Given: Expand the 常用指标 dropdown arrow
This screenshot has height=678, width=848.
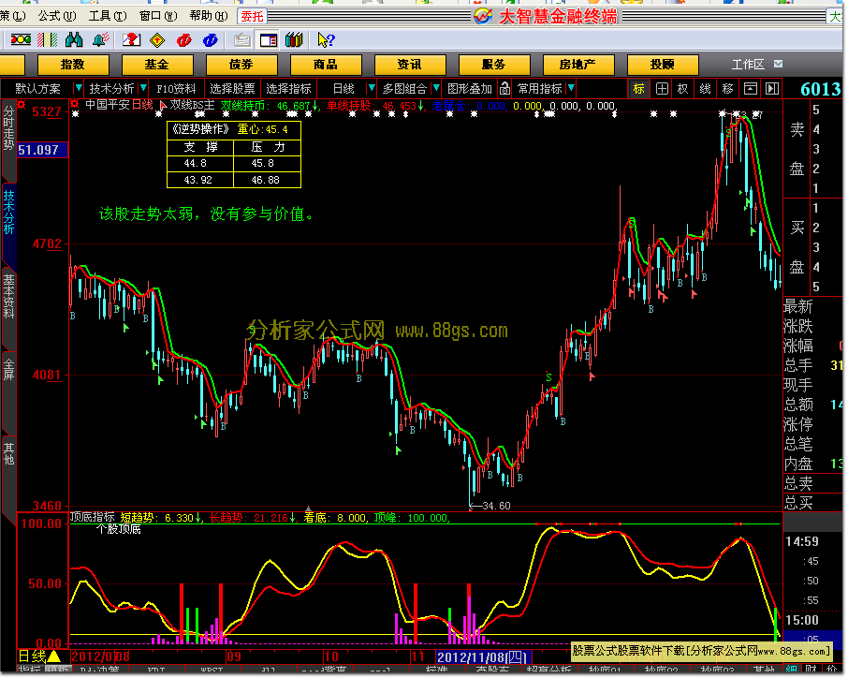Looking at the screenshot, I should click(x=571, y=88).
